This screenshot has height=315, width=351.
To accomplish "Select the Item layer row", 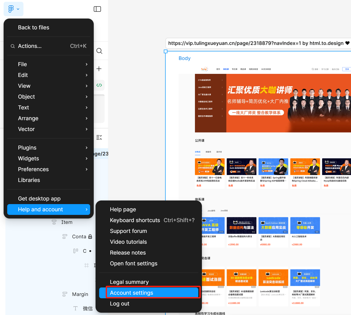I will 66,222.
